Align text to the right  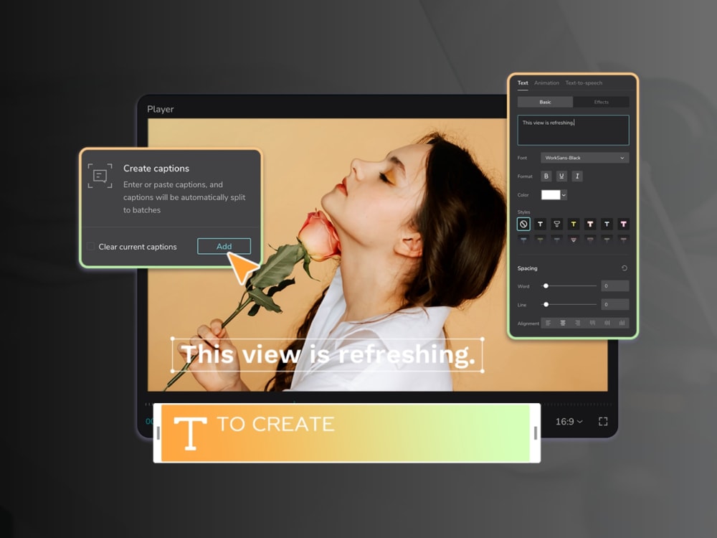[x=577, y=323]
